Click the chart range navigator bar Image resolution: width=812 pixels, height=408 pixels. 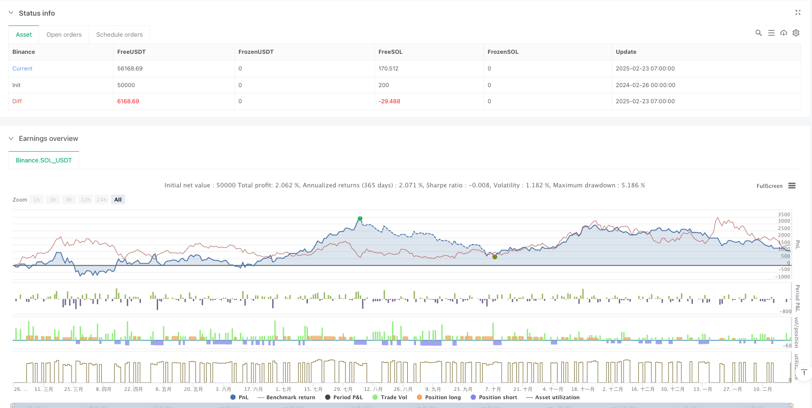click(x=401, y=406)
